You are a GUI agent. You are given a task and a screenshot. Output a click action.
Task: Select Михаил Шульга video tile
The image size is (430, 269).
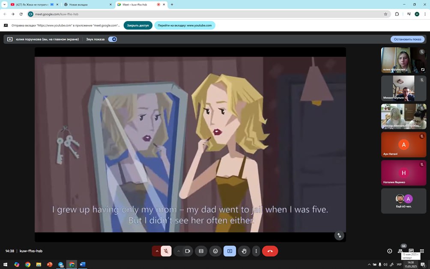[x=404, y=88]
